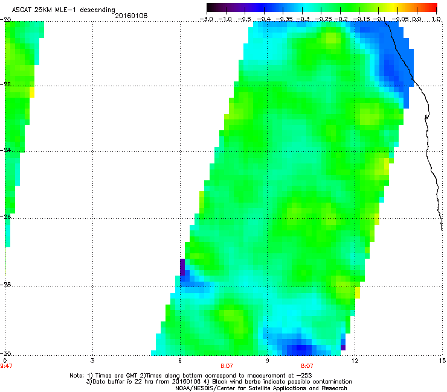Image resolution: width=447 pixels, height=392 pixels.
Task: Click the longitude label 6
Action: click(180, 361)
